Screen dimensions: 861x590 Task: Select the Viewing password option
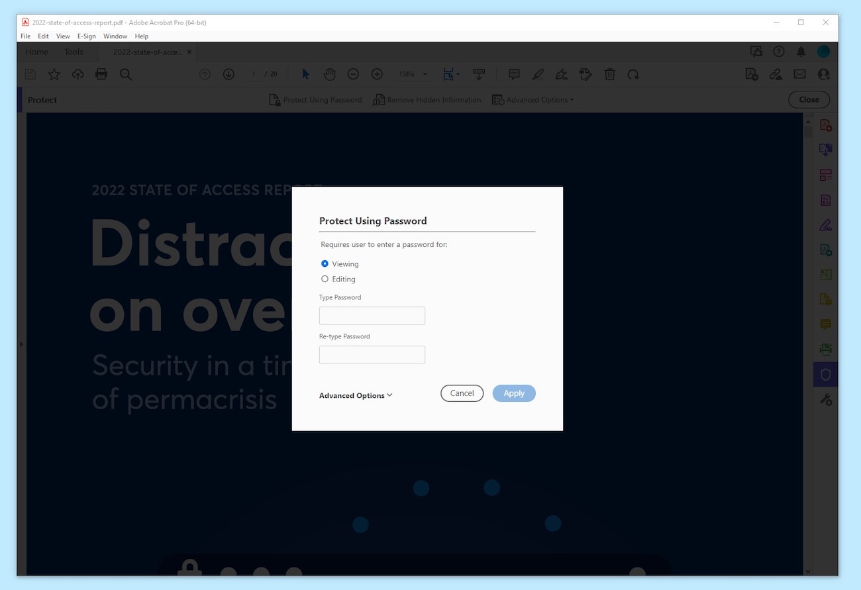(325, 264)
